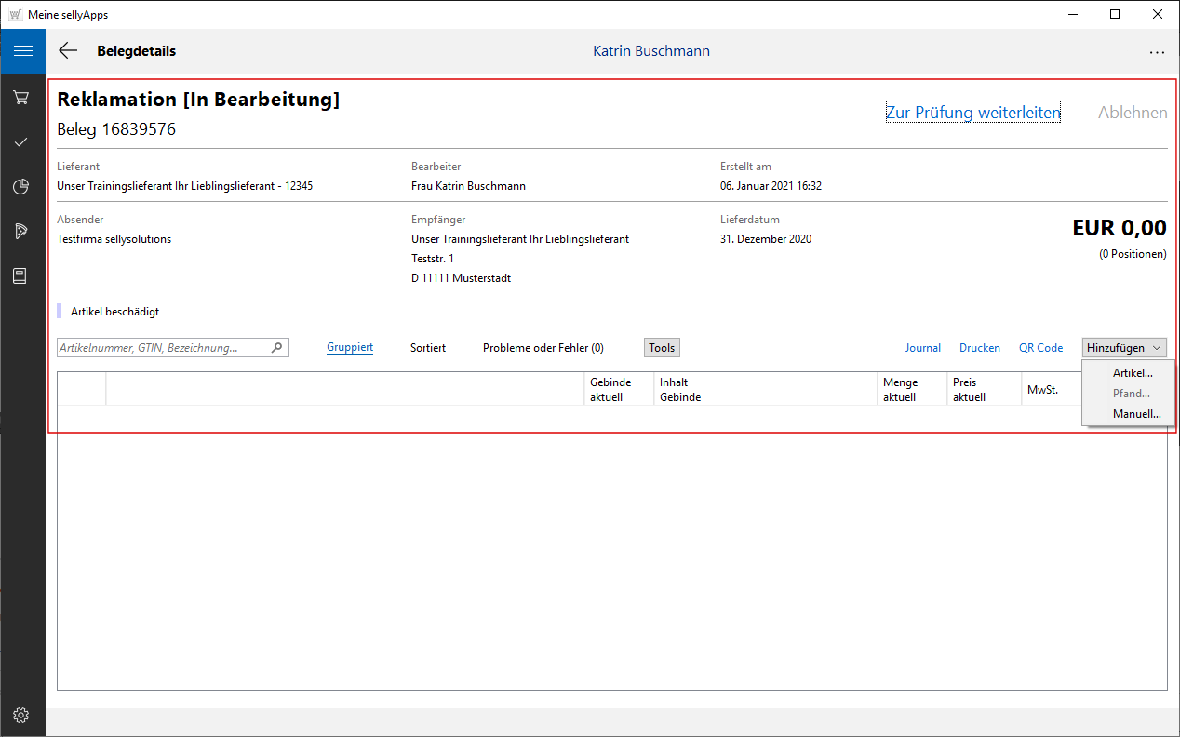
Task: Open settings gear in sidebar
Action: (21, 715)
